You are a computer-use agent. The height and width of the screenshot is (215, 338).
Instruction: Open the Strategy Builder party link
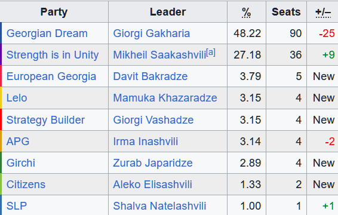click(46, 120)
